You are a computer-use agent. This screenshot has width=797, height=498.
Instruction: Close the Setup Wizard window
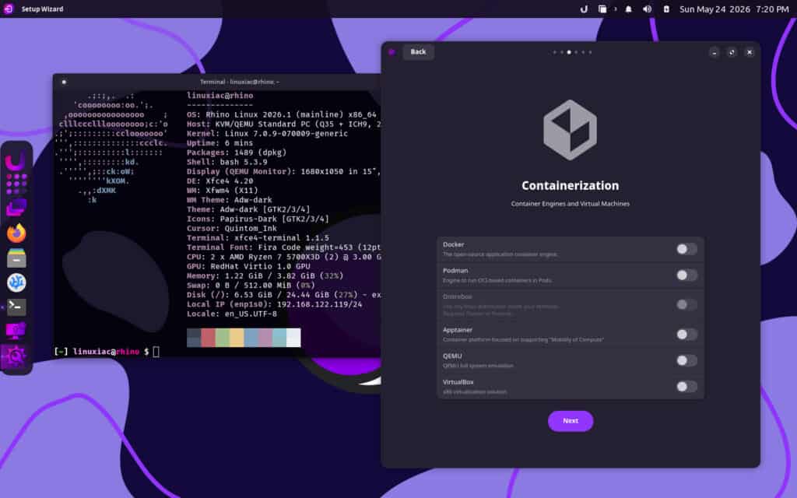[750, 52]
